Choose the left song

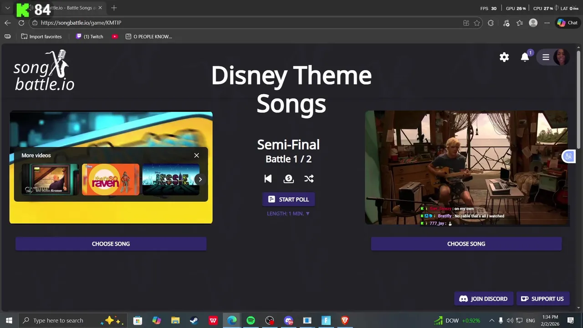tap(111, 244)
